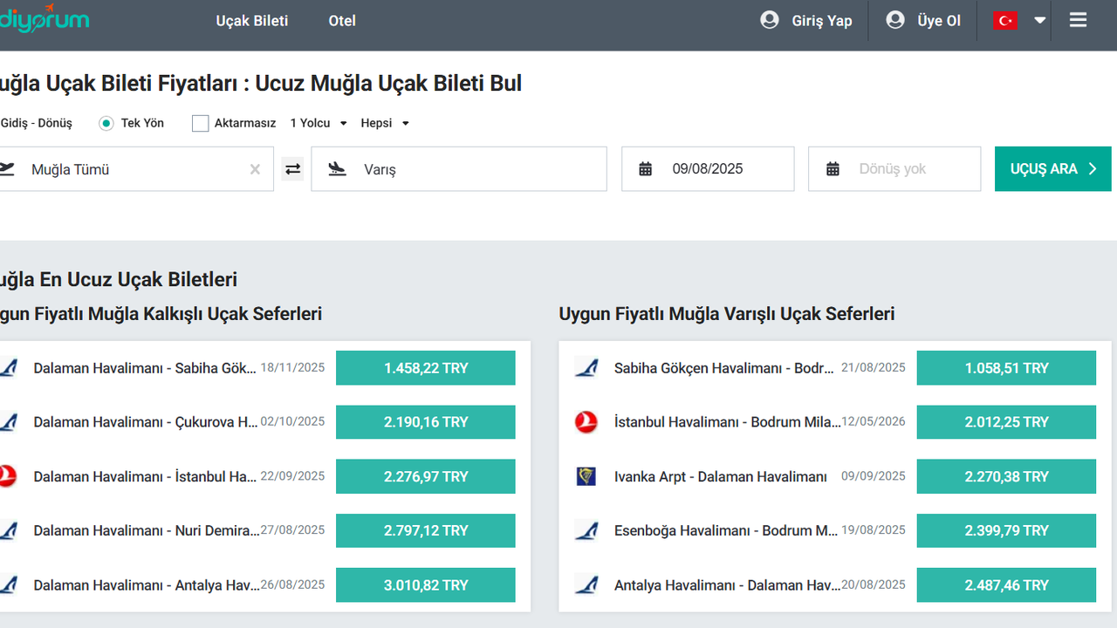
Task: Click the 2.270,38 TRY price button
Action: 1006,476
